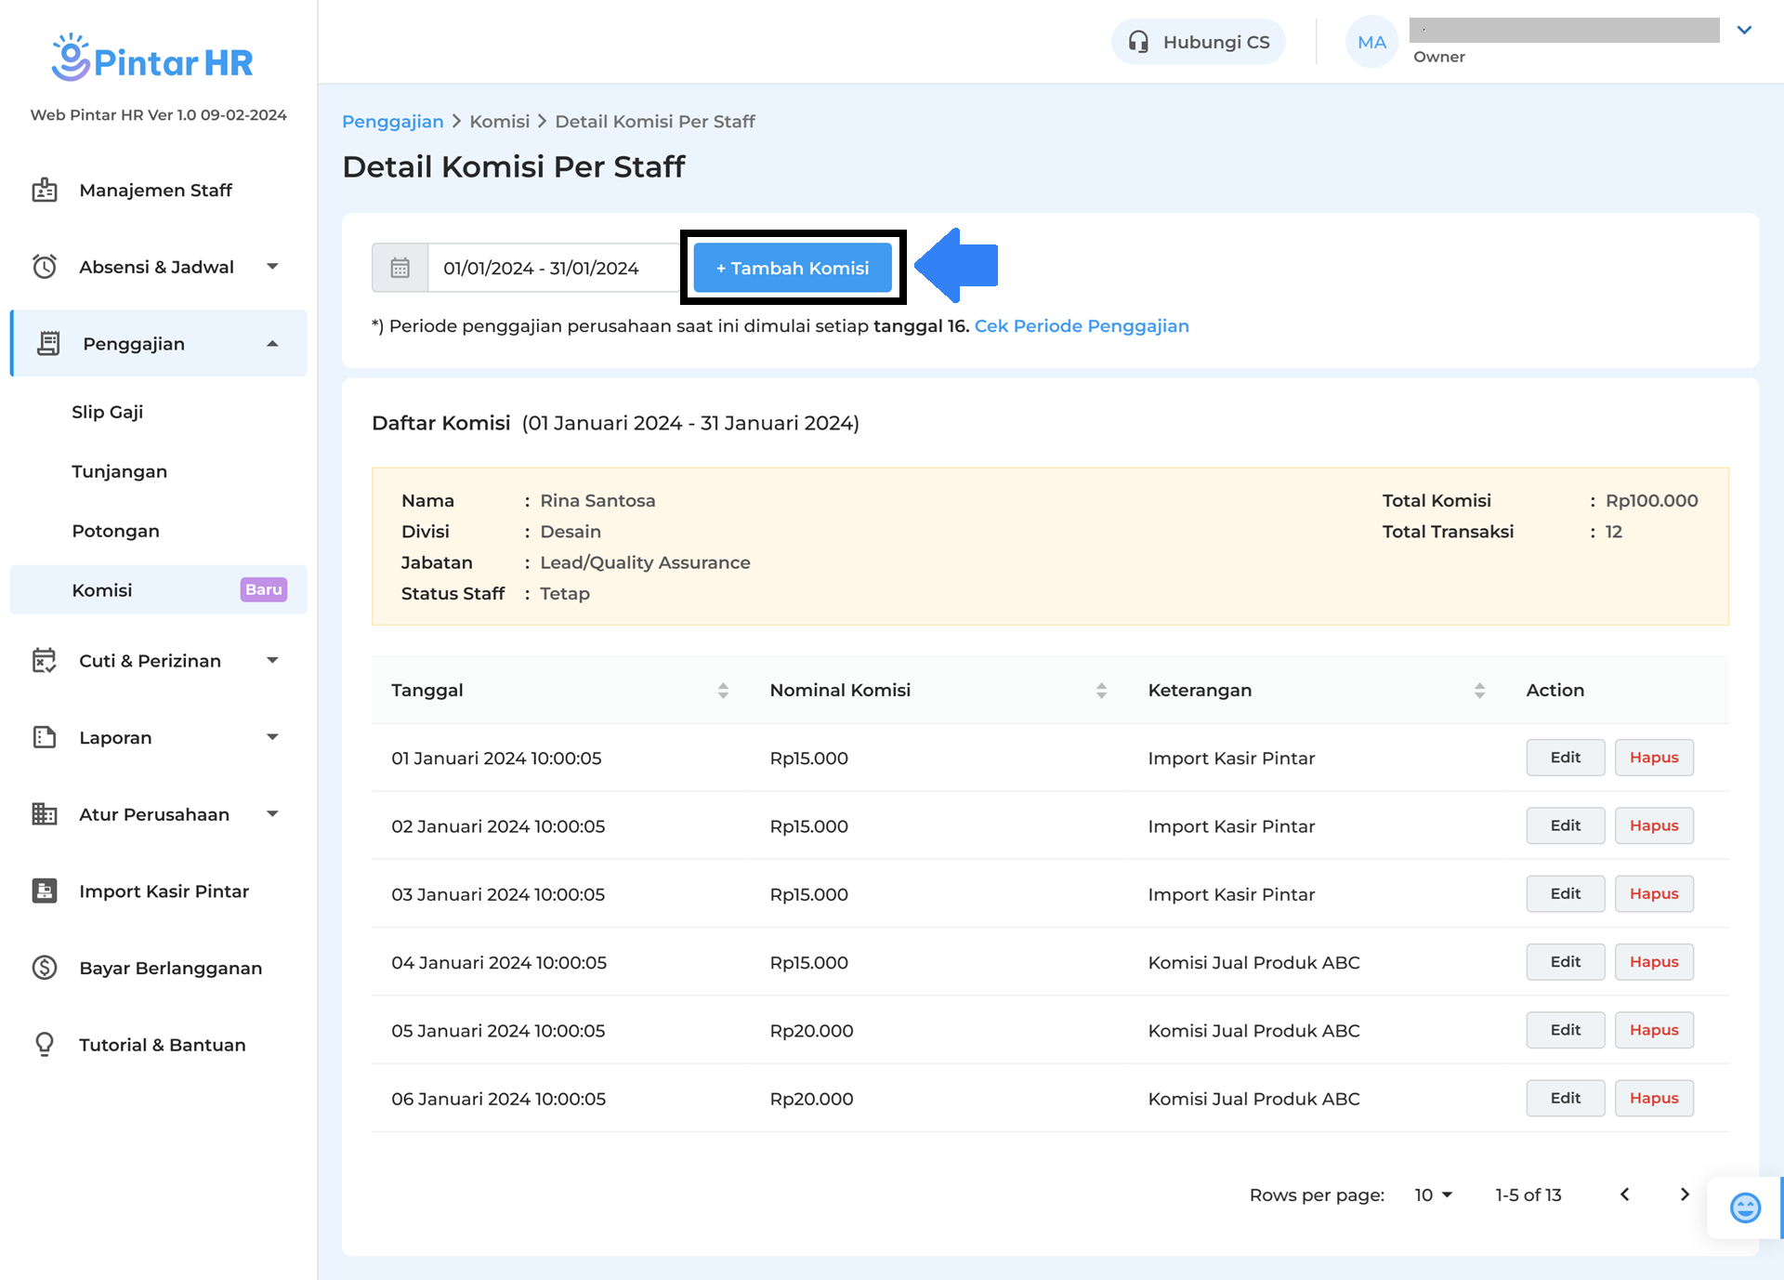Click the calendar icon beside date range
This screenshot has height=1280, width=1784.
point(400,268)
